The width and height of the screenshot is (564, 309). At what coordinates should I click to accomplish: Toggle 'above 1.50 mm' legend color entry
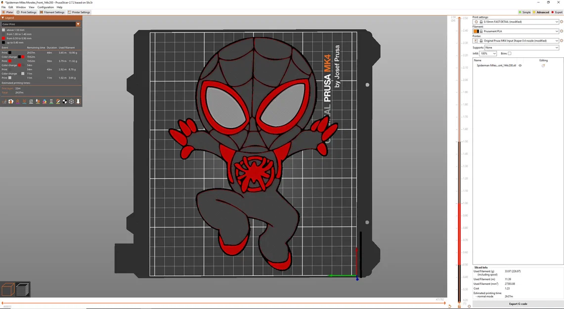(13, 30)
